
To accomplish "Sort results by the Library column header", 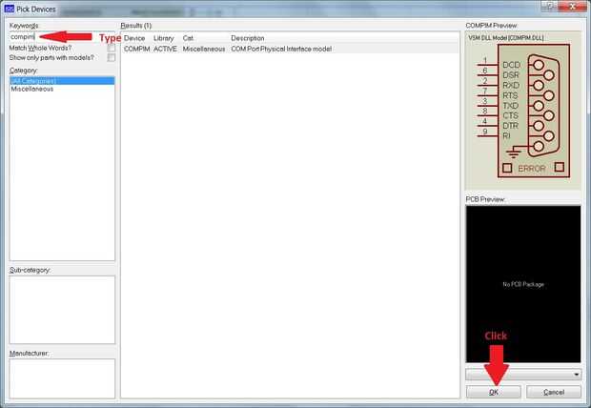I will point(164,38).
